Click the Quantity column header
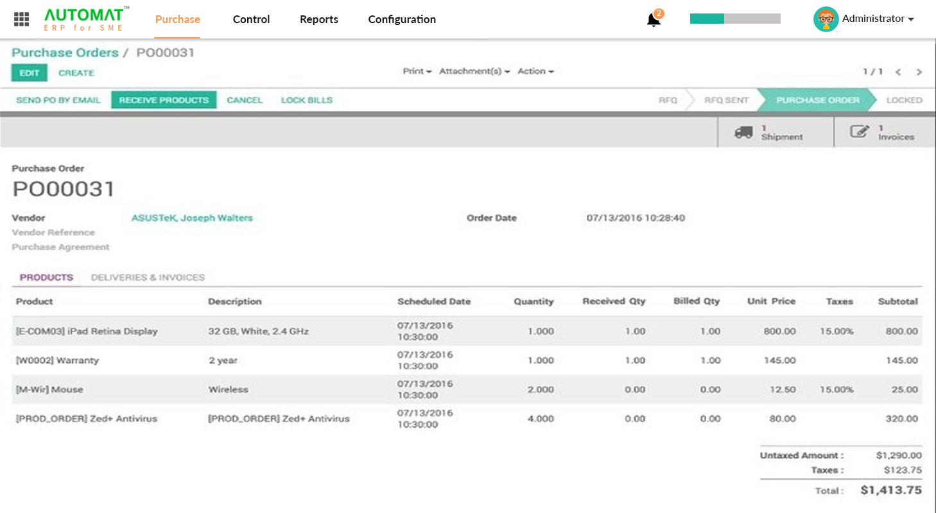Image resolution: width=936 pixels, height=513 pixels. (533, 301)
